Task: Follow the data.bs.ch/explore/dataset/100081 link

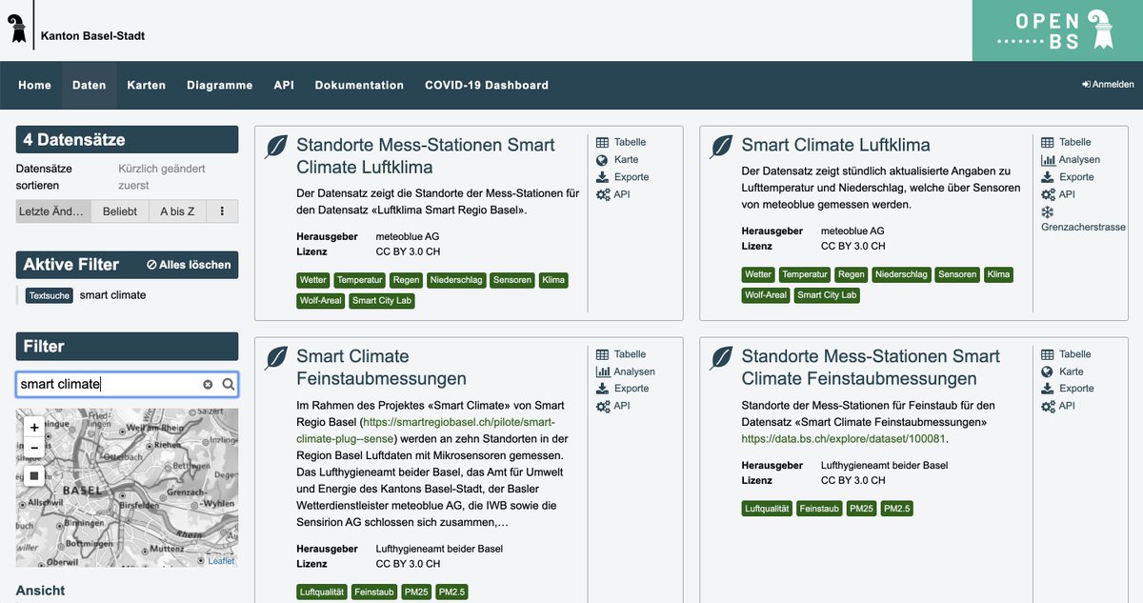Action: (x=845, y=439)
